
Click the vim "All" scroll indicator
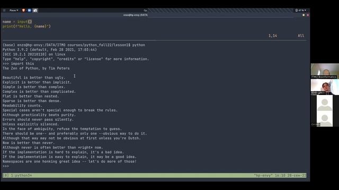pos(301,36)
